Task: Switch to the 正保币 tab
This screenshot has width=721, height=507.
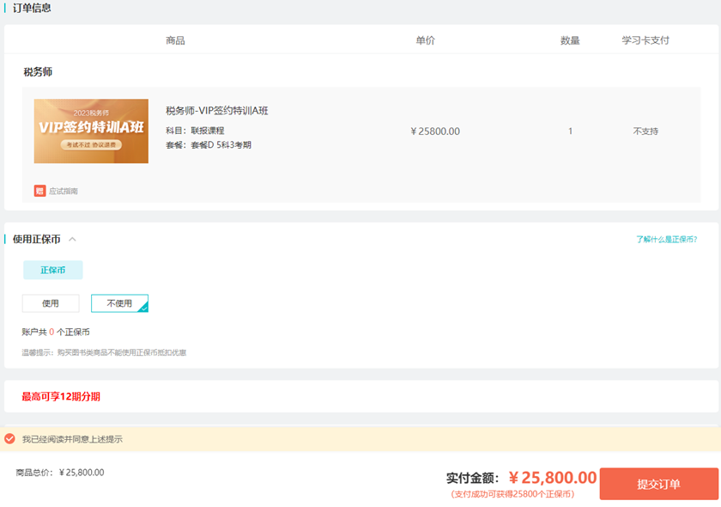Action: tap(52, 270)
